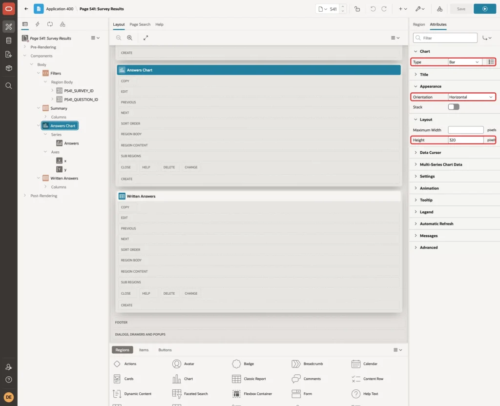
Task: Open the App Builder icon in the sidebar
Action: pos(9,26)
